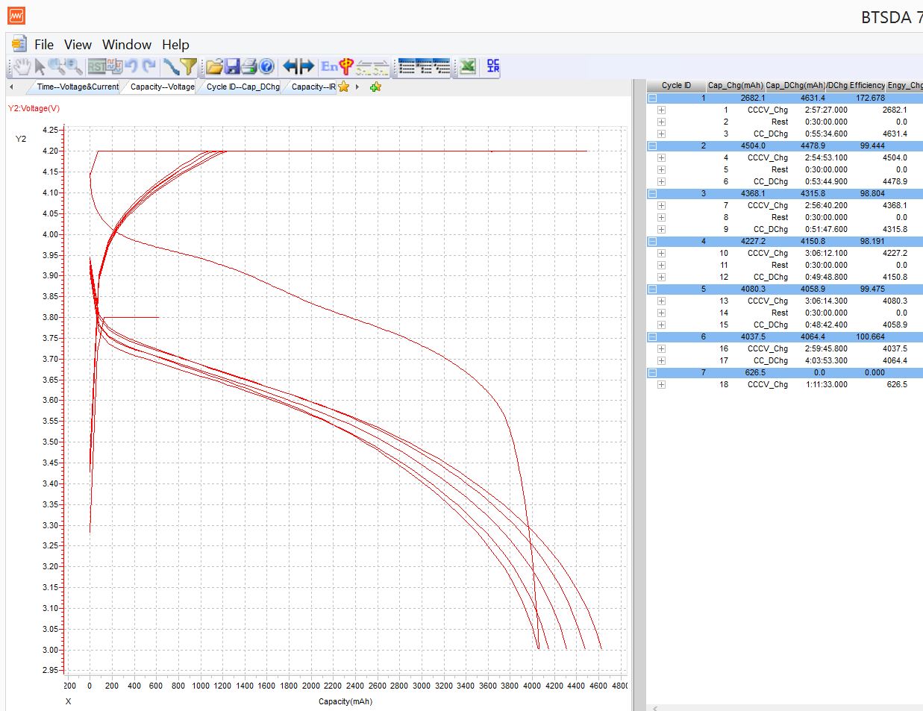
Task: Click the red Chinese language icon
Action: point(345,66)
